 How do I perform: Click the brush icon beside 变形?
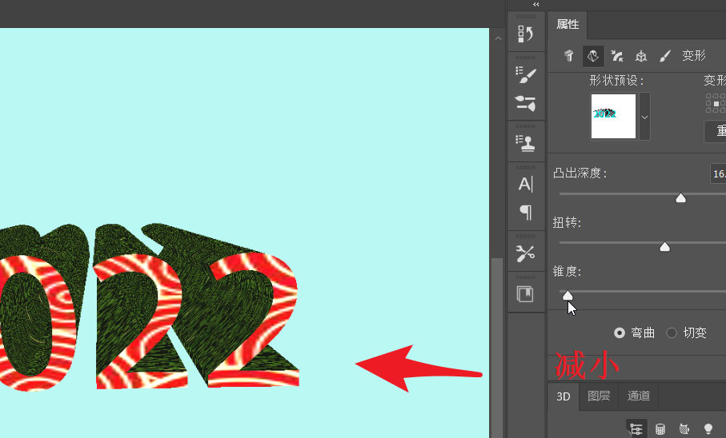665,56
